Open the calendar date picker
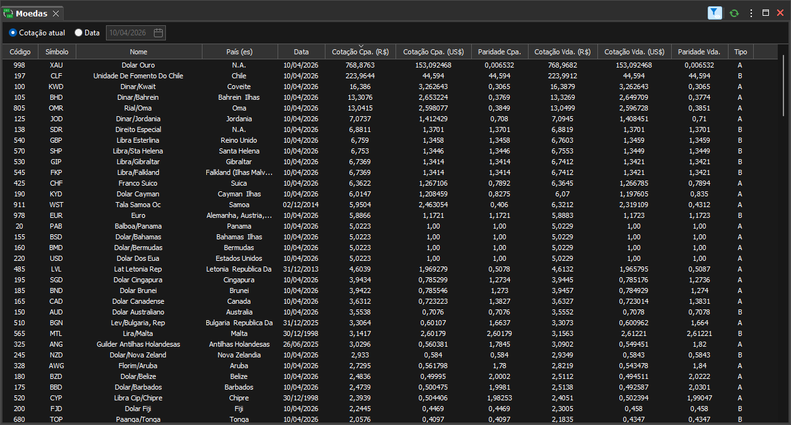 point(158,32)
